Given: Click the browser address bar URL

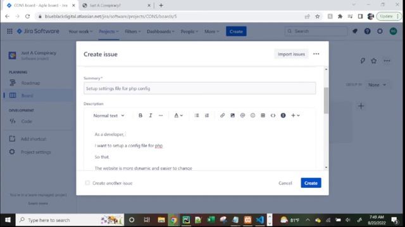Looking at the screenshot, I should [x=111, y=16].
